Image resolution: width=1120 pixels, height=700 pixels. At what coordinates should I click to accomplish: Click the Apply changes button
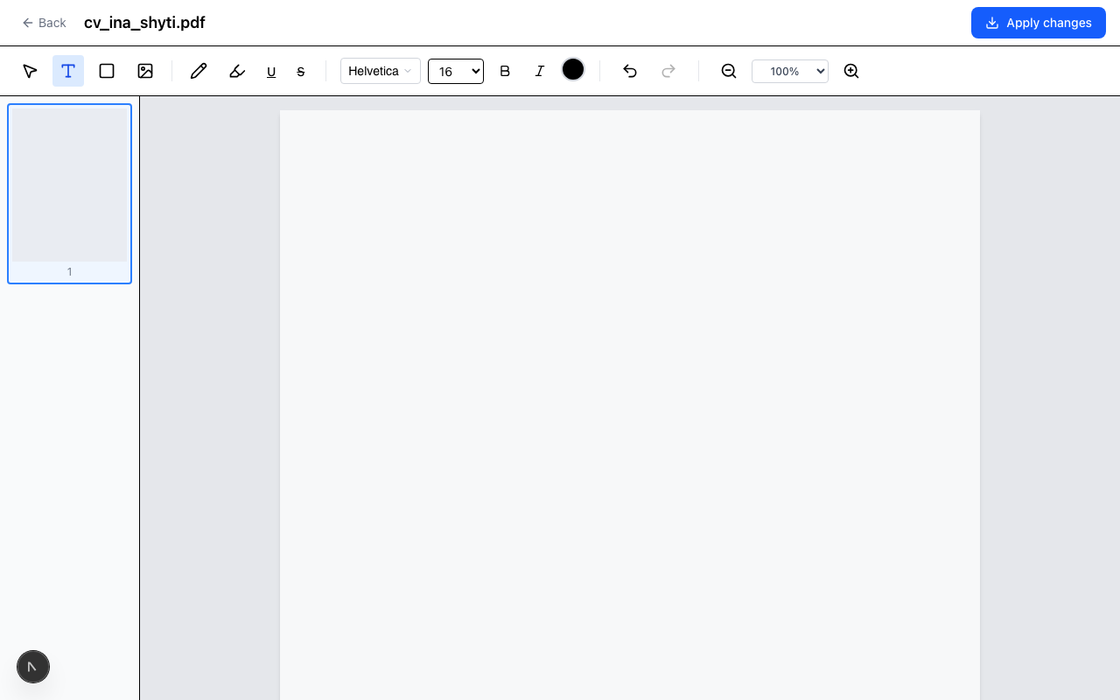(x=1038, y=23)
